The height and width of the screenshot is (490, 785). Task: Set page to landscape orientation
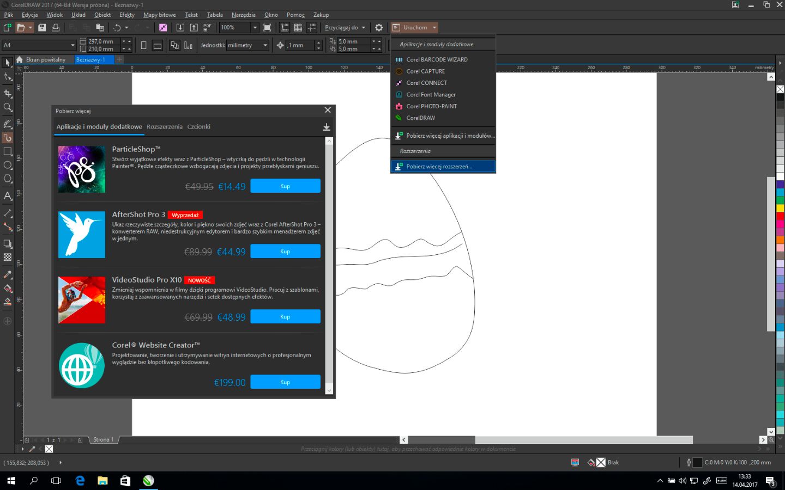coord(158,45)
